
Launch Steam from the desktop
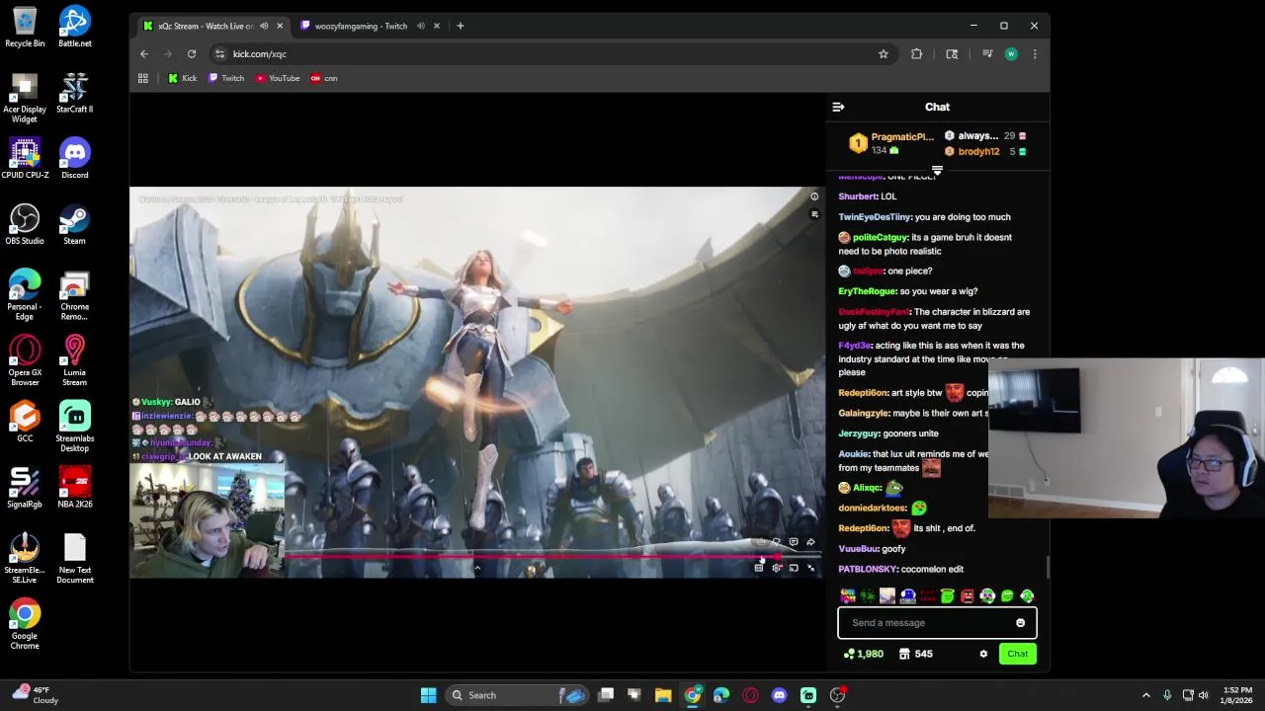[74, 225]
